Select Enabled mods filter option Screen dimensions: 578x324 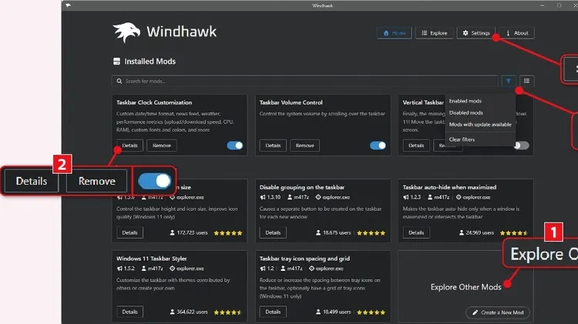click(x=465, y=101)
